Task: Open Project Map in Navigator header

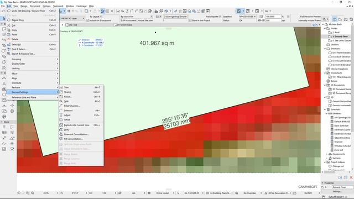Action: [334, 19]
